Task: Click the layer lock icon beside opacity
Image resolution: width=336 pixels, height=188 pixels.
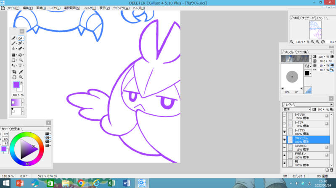Action: (332, 109)
